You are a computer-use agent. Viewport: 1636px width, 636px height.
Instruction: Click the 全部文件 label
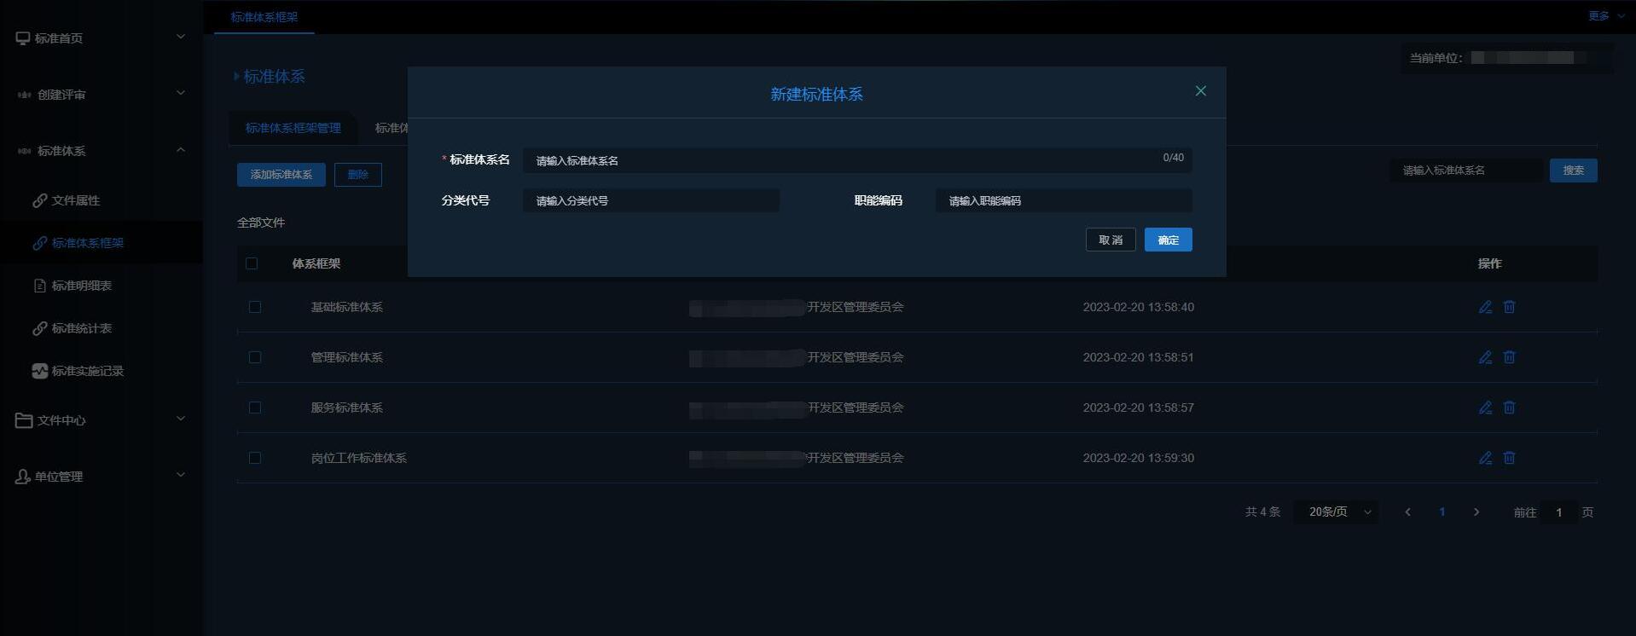coord(261,223)
